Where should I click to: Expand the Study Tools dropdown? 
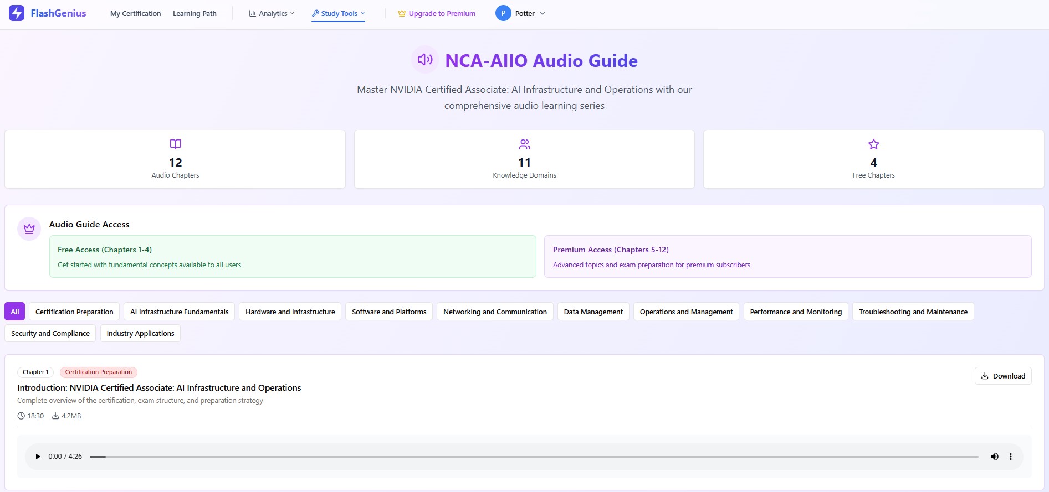click(338, 13)
